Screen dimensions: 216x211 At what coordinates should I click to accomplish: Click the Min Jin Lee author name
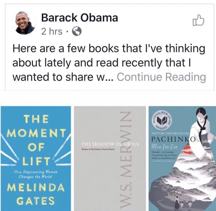(165, 146)
